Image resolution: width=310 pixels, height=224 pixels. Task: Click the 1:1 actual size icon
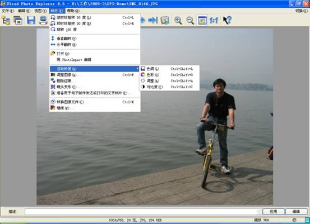pyautogui.click(x=214, y=20)
